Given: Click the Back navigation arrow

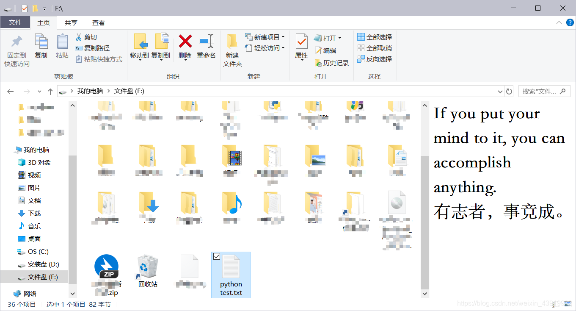Looking at the screenshot, I should 11,92.
